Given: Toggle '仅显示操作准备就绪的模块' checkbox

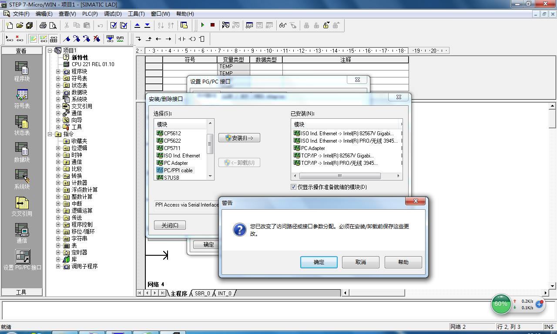Looking at the screenshot, I should point(294,187).
